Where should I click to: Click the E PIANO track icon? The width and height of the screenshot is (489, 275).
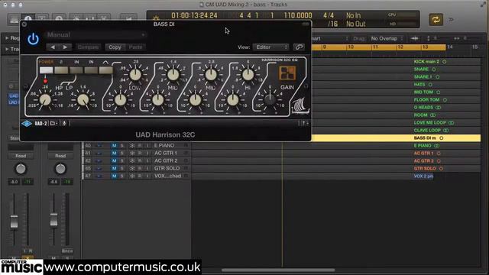point(99,146)
